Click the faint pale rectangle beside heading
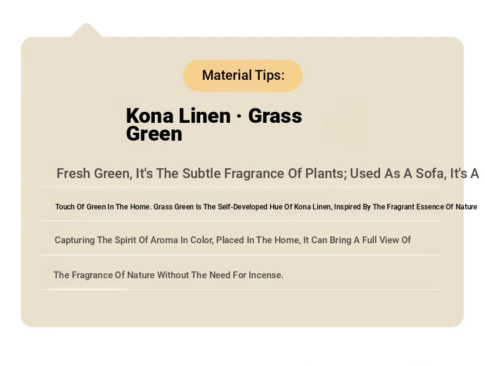Viewport: 485px width, 366px height. click(x=345, y=123)
